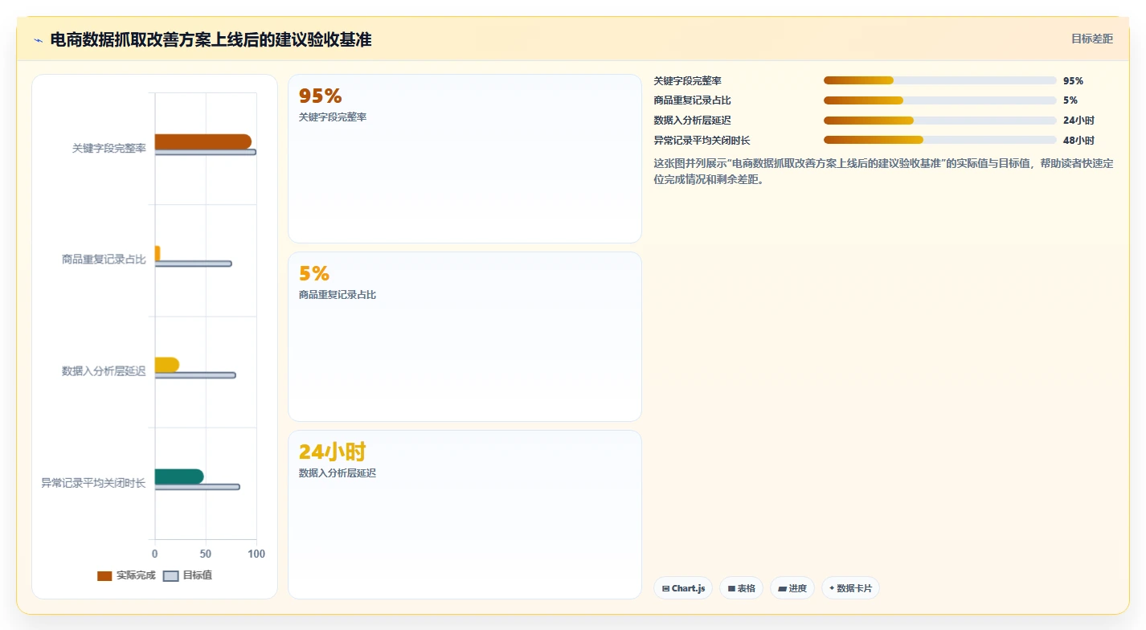The height and width of the screenshot is (630, 1146).
Task: Select the 表格 tag chip
Action: 742,588
